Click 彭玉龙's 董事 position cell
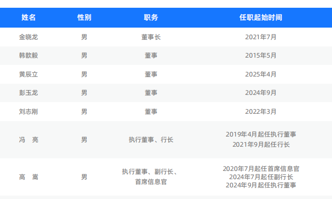Viewport: 332px width, 199px height. [151, 92]
